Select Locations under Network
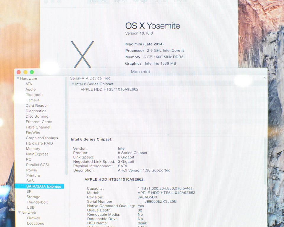This screenshot has width=284, height=227. coord(35,223)
